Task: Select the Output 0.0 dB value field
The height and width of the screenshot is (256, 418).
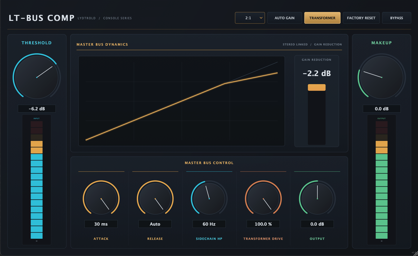Action: pyautogui.click(x=317, y=224)
